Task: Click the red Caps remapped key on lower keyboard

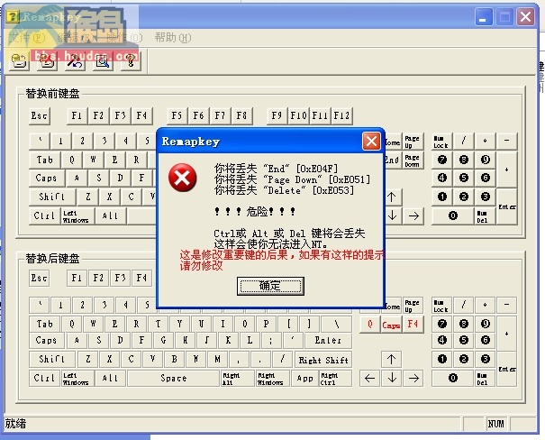Action: point(391,325)
